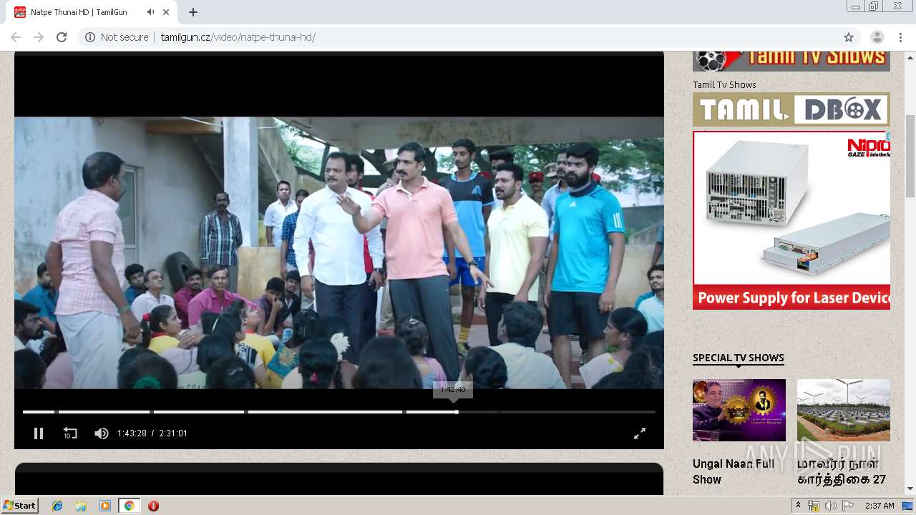Open the Windows Start menu

coord(20,506)
